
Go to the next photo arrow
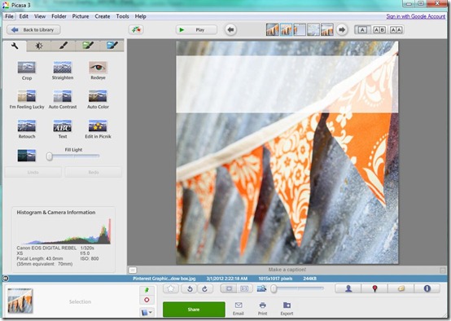pyautogui.click(x=342, y=29)
